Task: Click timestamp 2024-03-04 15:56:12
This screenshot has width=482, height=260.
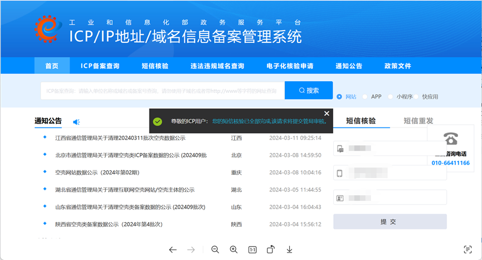Action: (295, 224)
